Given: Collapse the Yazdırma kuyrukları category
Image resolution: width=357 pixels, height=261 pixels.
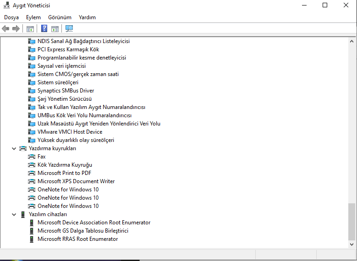Looking at the screenshot, I should [14, 149].
